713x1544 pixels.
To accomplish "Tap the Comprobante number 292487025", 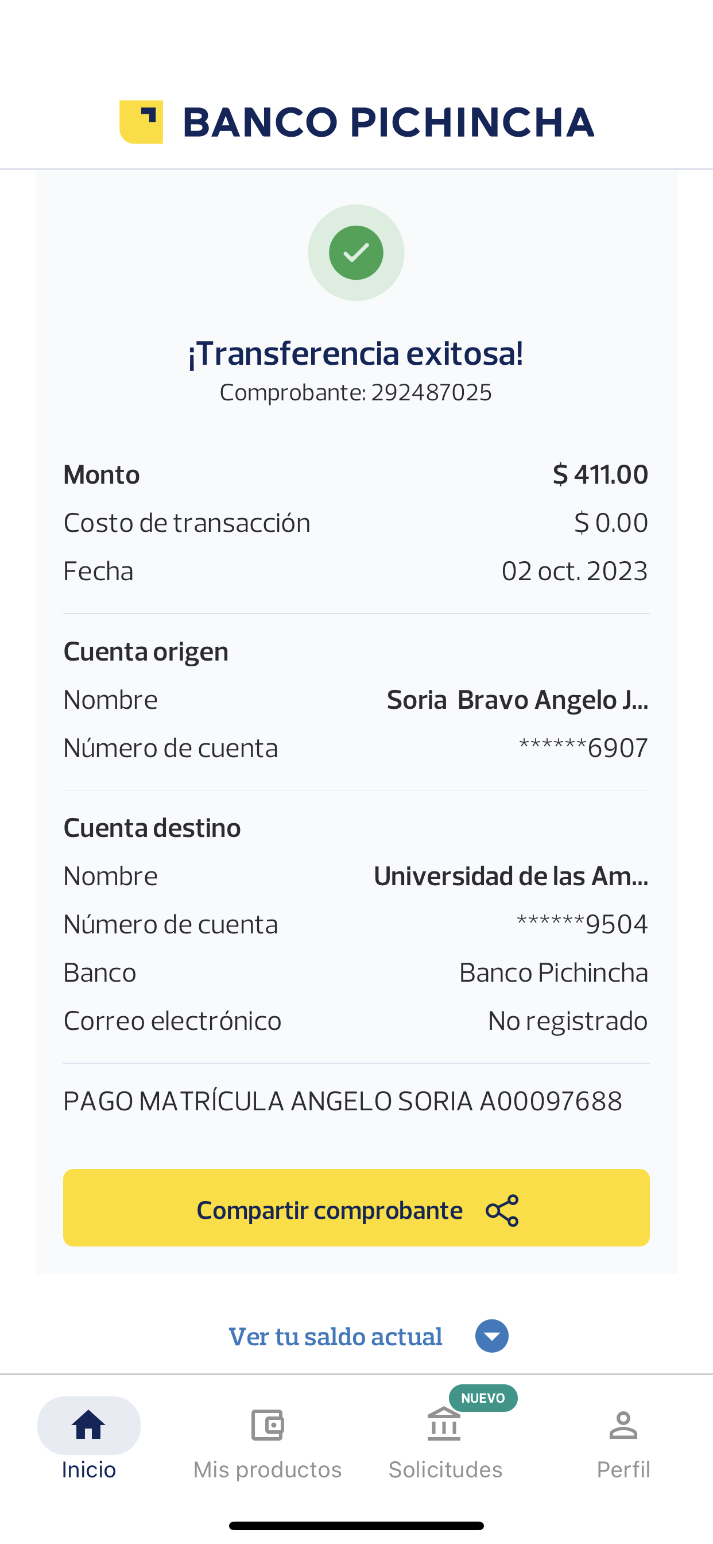I will click(x=431, y=392).
